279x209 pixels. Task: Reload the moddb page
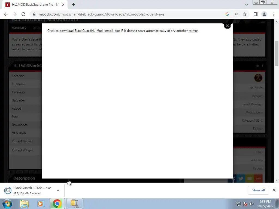tap(23, 14)
